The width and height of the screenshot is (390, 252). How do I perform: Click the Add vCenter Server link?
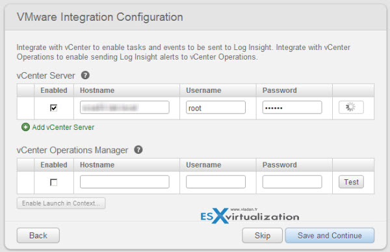click(x=63, y=127)
